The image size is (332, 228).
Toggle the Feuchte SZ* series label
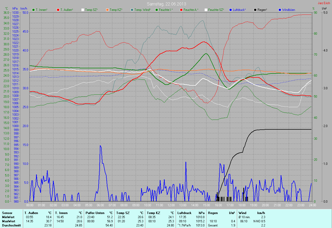coord(216,10)
